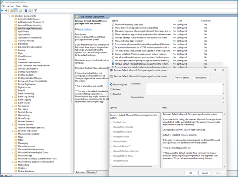Check the Microsoft Clipchamp checkbox
Image resolution: width=238 pixels, height=177 pixels.
pos(111,132)
